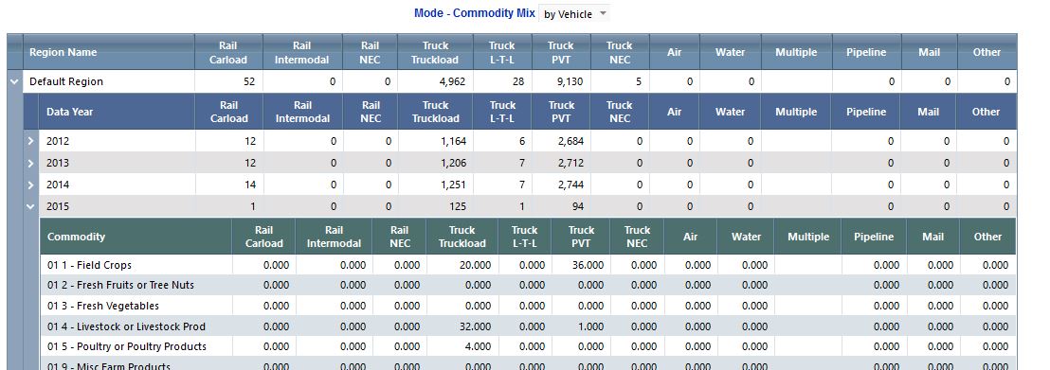The image size is (1050, 370).
Task: Select Poultry Truck Truckload value 4.000
Action: click(x=462, y=346)
